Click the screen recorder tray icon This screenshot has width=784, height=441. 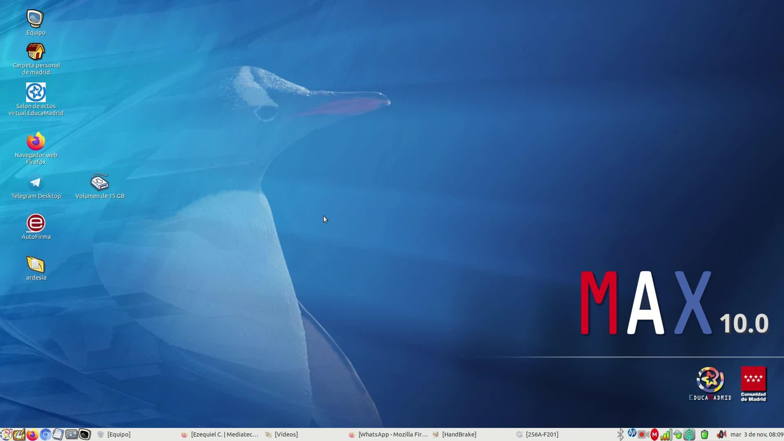coord(644,434)
